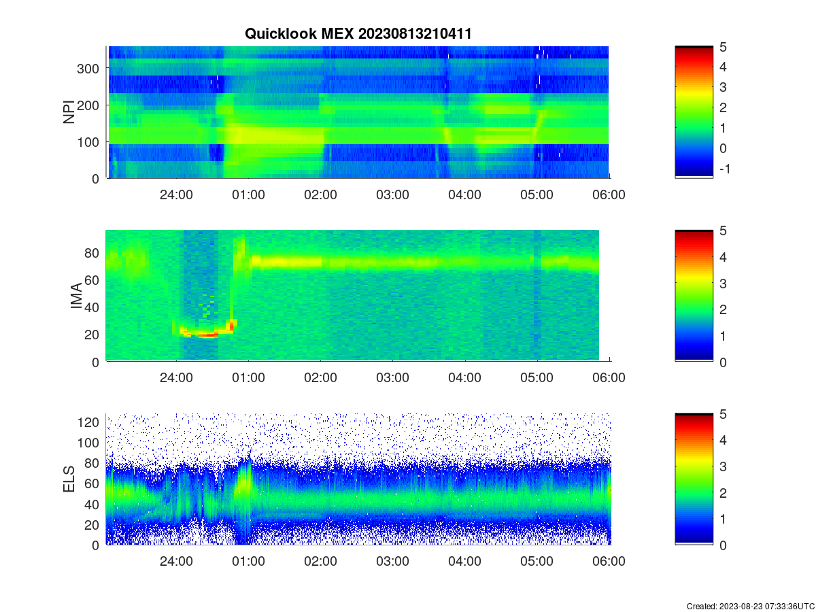Click the Created 2023-08-23 07:33:36UTC timestamp
Screen dimensions: 816x612
tap(750, 606)
